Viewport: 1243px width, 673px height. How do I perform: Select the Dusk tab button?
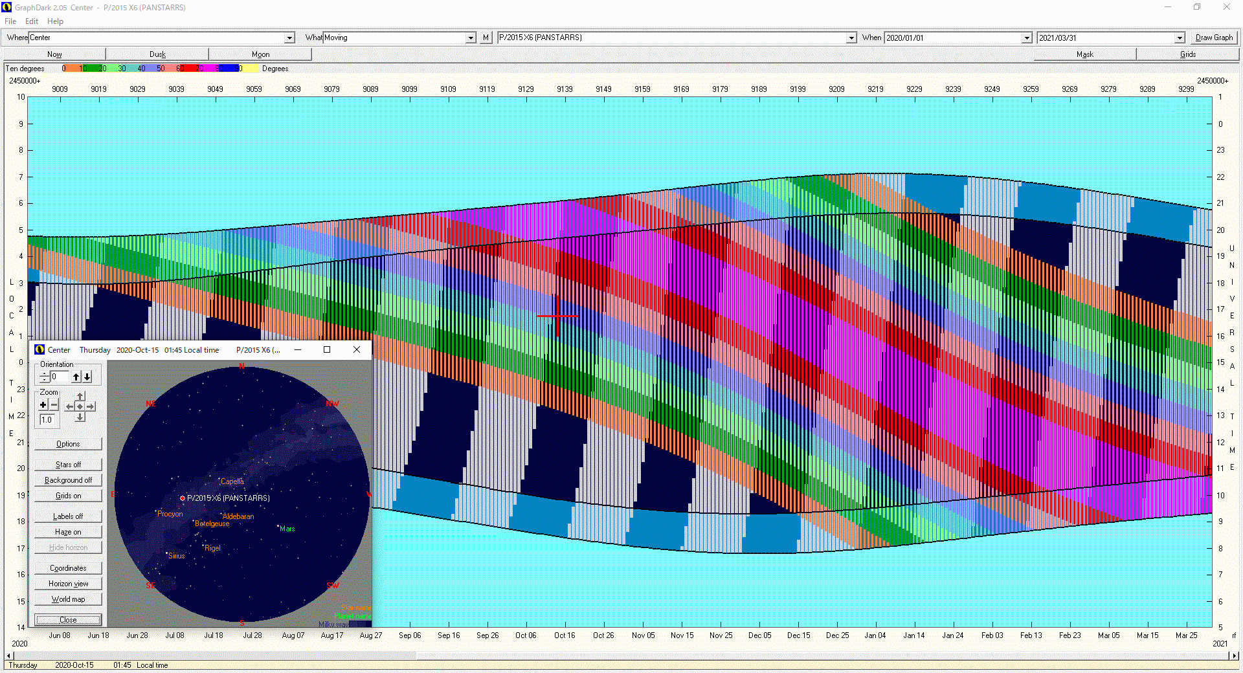(x=157, y=54)
